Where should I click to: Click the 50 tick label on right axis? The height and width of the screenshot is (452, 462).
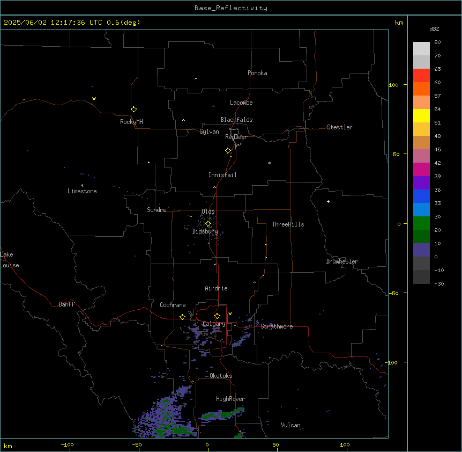pyautogui.click(x=396, y=154)
